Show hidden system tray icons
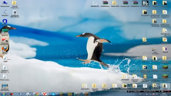171x96 pixels. click(144, 94)
